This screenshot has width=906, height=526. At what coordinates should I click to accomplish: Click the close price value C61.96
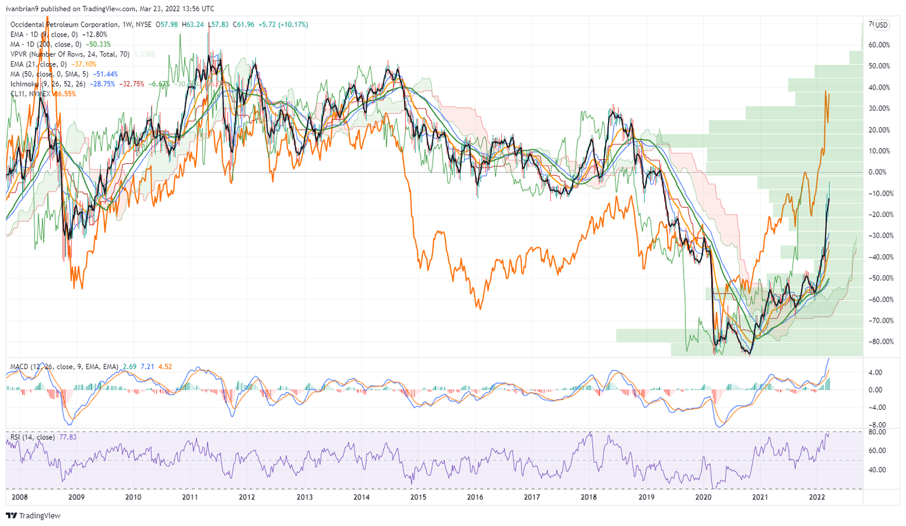244,25
